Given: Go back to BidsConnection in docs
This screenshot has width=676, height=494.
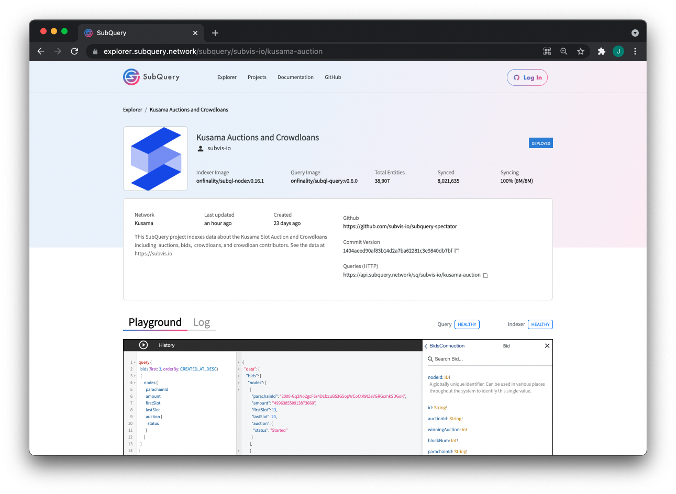Looking at the screenshot, I should (x=445, y=346).
